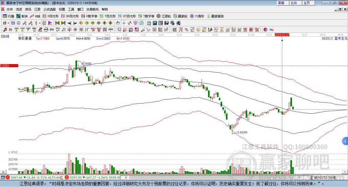The height and width of the screenshot is (187, 348).
Task: Select the circular target angle tool
Action: click(x=69, y=30)
